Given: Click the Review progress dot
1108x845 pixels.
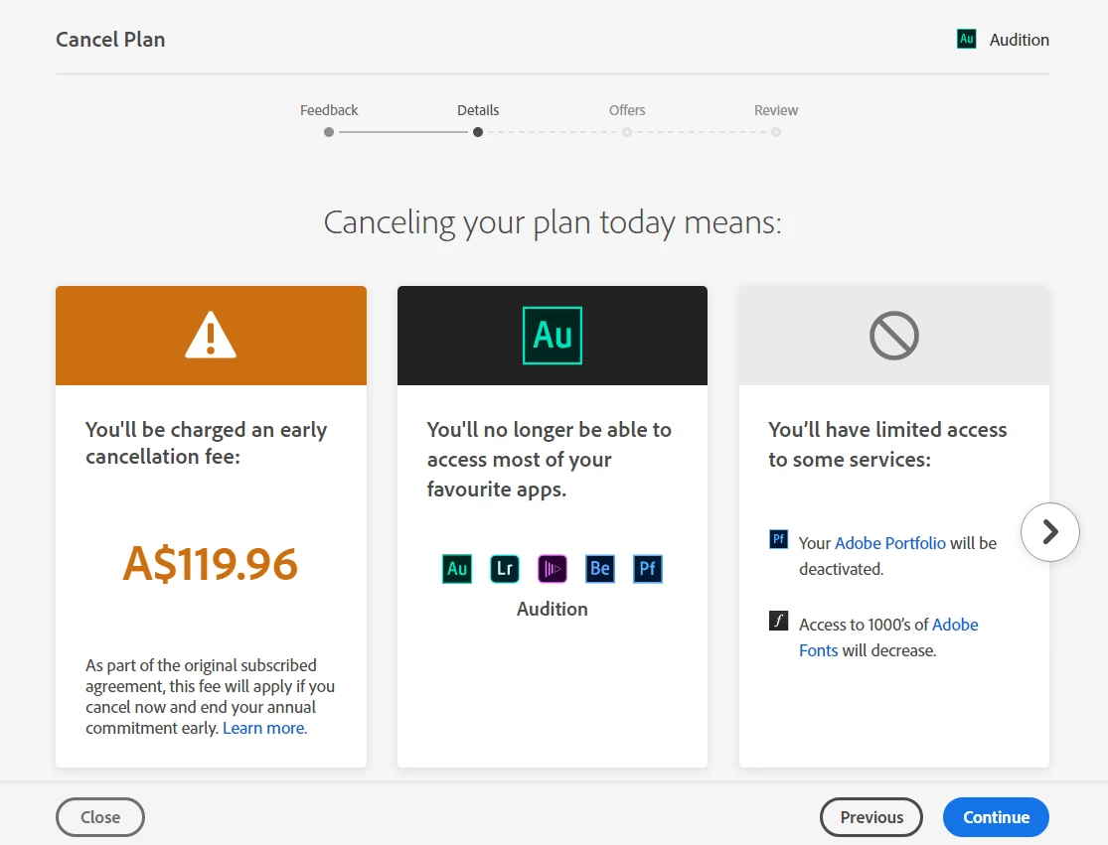Looking at the screenshot, I should pos(776,132).
